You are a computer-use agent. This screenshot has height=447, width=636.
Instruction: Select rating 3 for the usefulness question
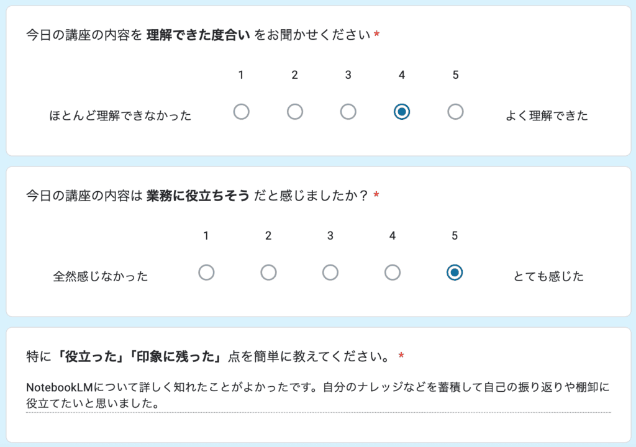coord(330,272)
